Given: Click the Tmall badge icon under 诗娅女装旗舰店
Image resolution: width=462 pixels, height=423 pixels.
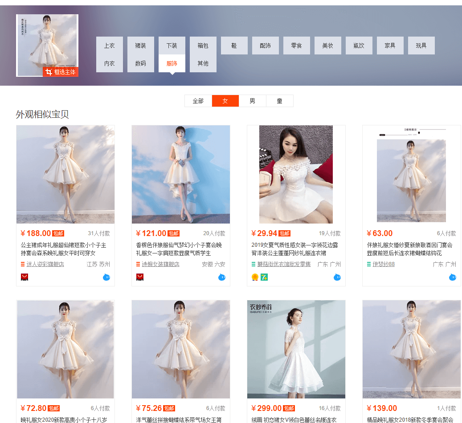Looking at the screenshot, I should click(139, 277).
